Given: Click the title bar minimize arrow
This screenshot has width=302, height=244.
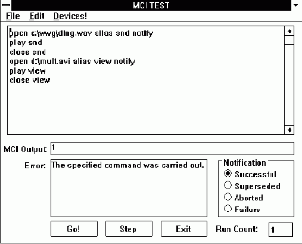Looking at the screenshot, I should click(296, 5).
